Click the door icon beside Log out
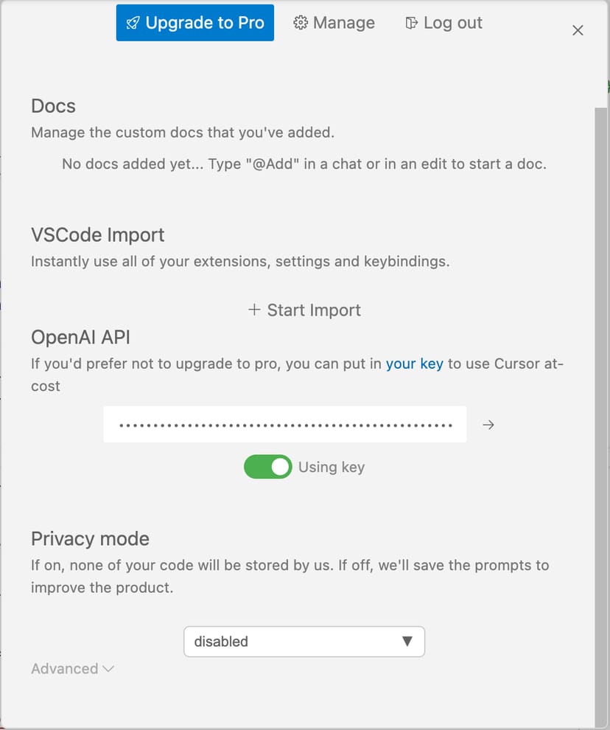This screenshot has height=730, width=610. pyautogui.click(x=411, y=23)
